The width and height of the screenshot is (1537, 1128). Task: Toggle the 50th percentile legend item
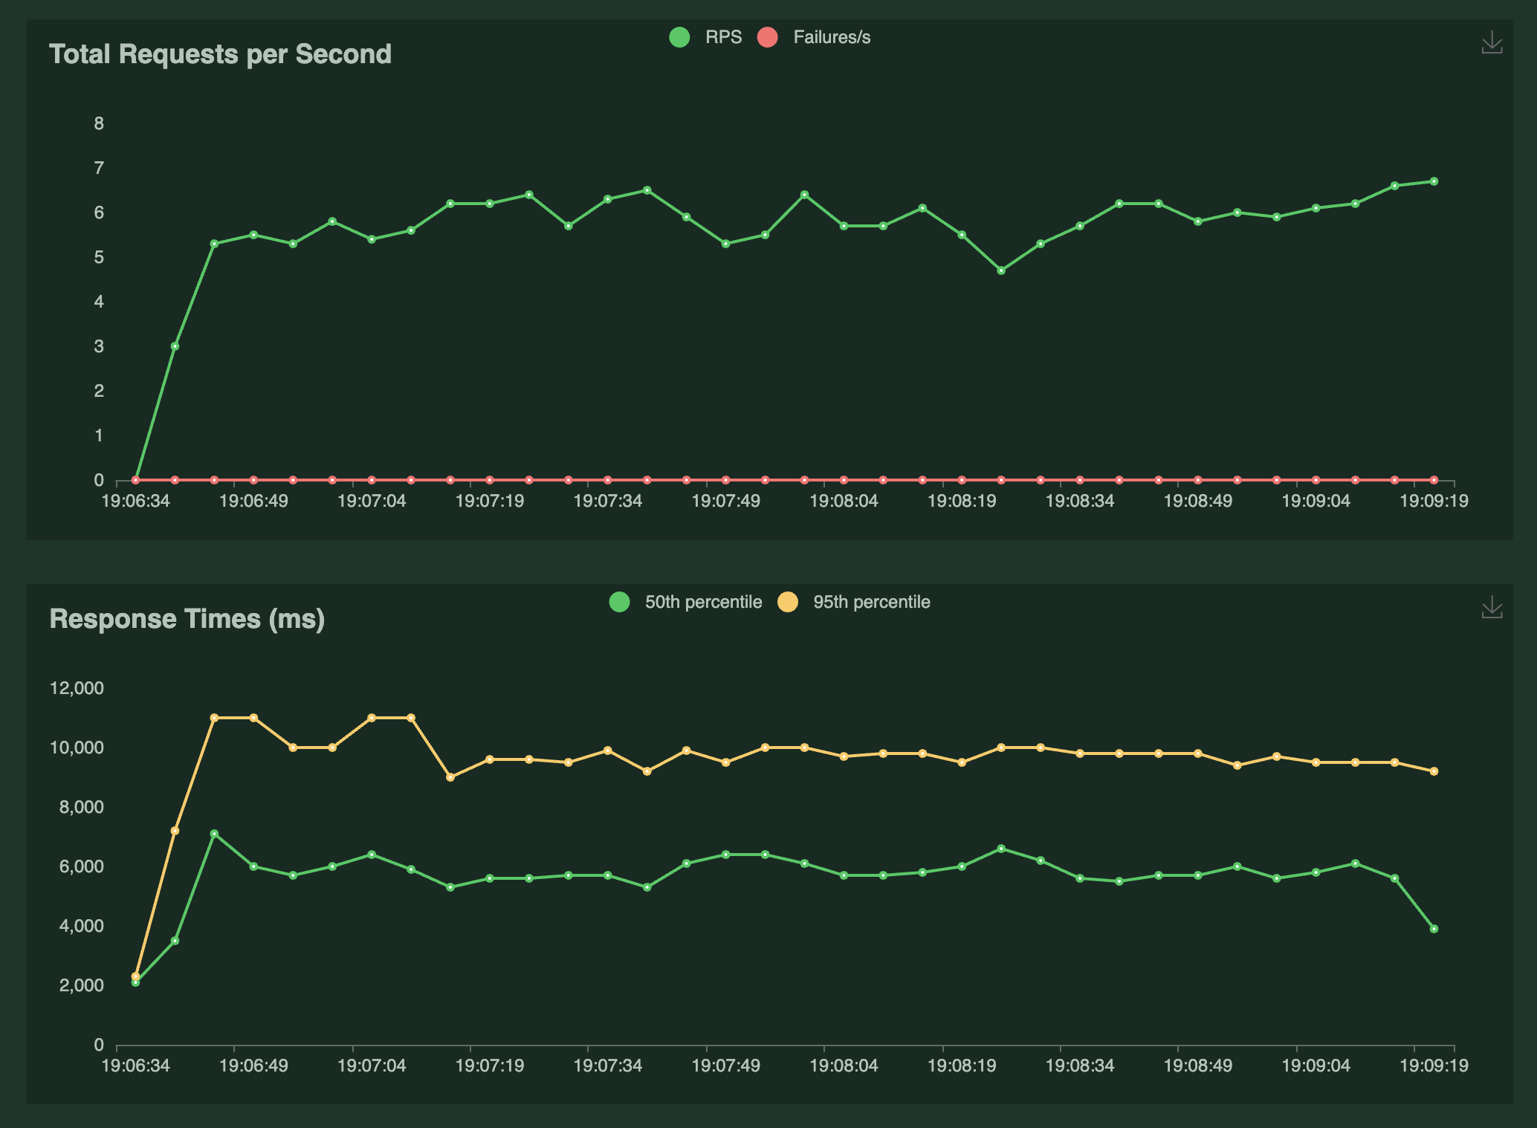click(702, 602)
